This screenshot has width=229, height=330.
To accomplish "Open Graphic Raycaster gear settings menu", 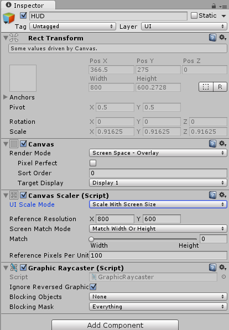I will pos(222,268).
